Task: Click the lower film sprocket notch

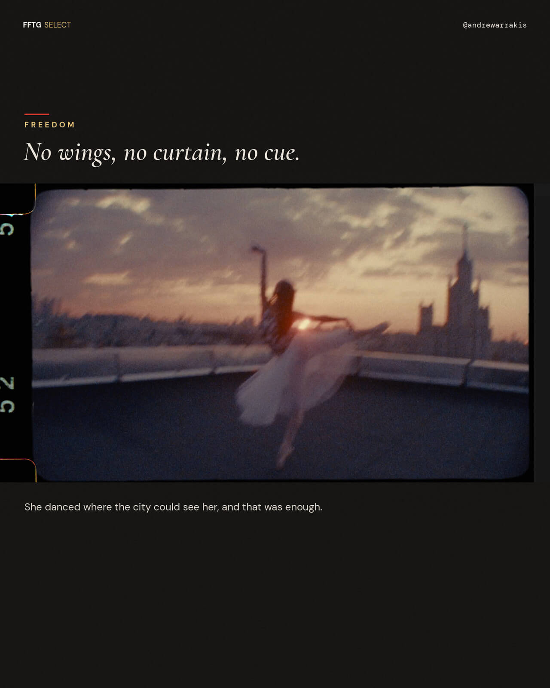Action: pyautogui.click(x=17, y=470)
